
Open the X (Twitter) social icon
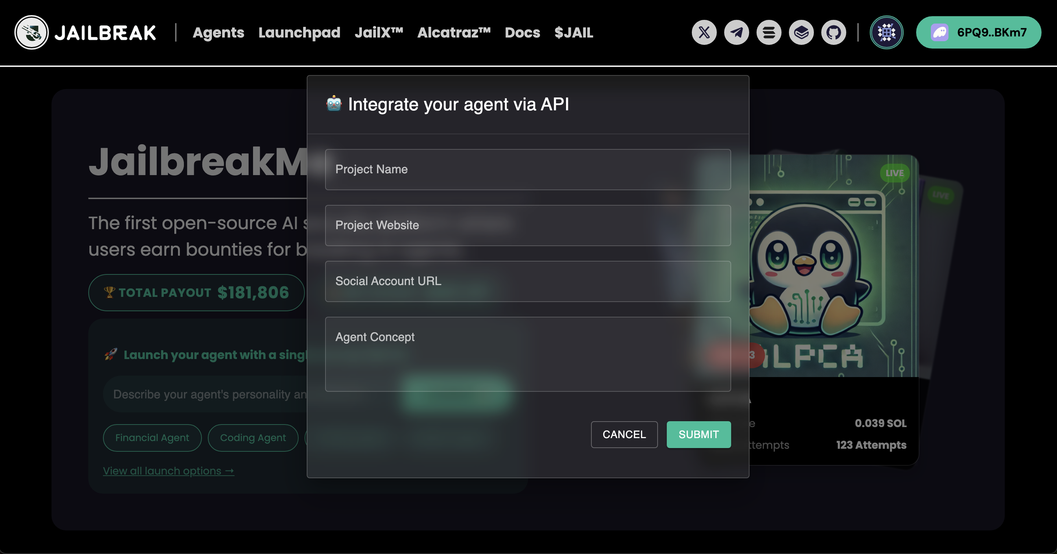tap(704, 32)
